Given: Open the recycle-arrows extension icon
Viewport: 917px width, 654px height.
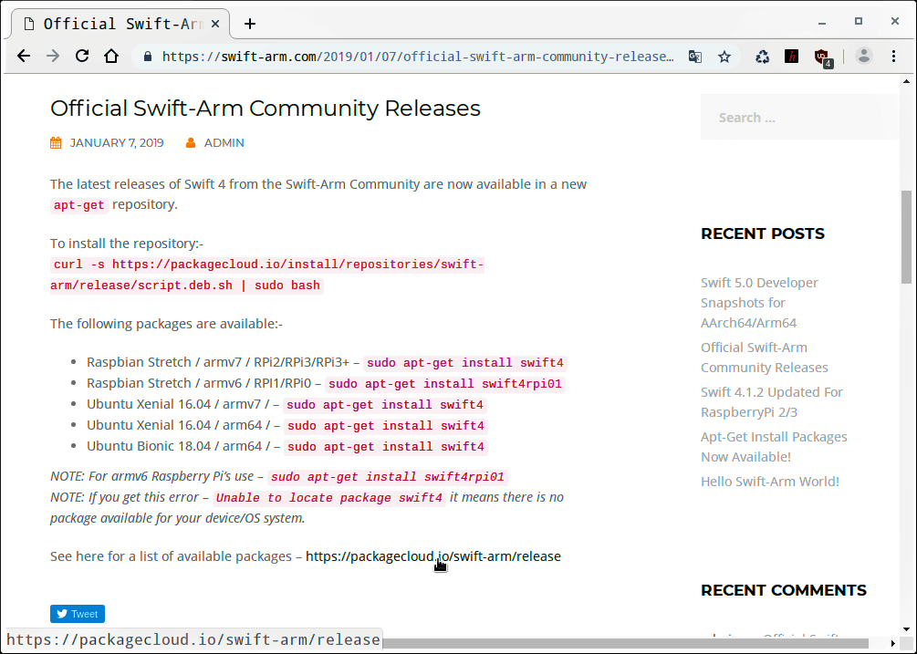Looking at the screenshot, I should click(762, 57).
